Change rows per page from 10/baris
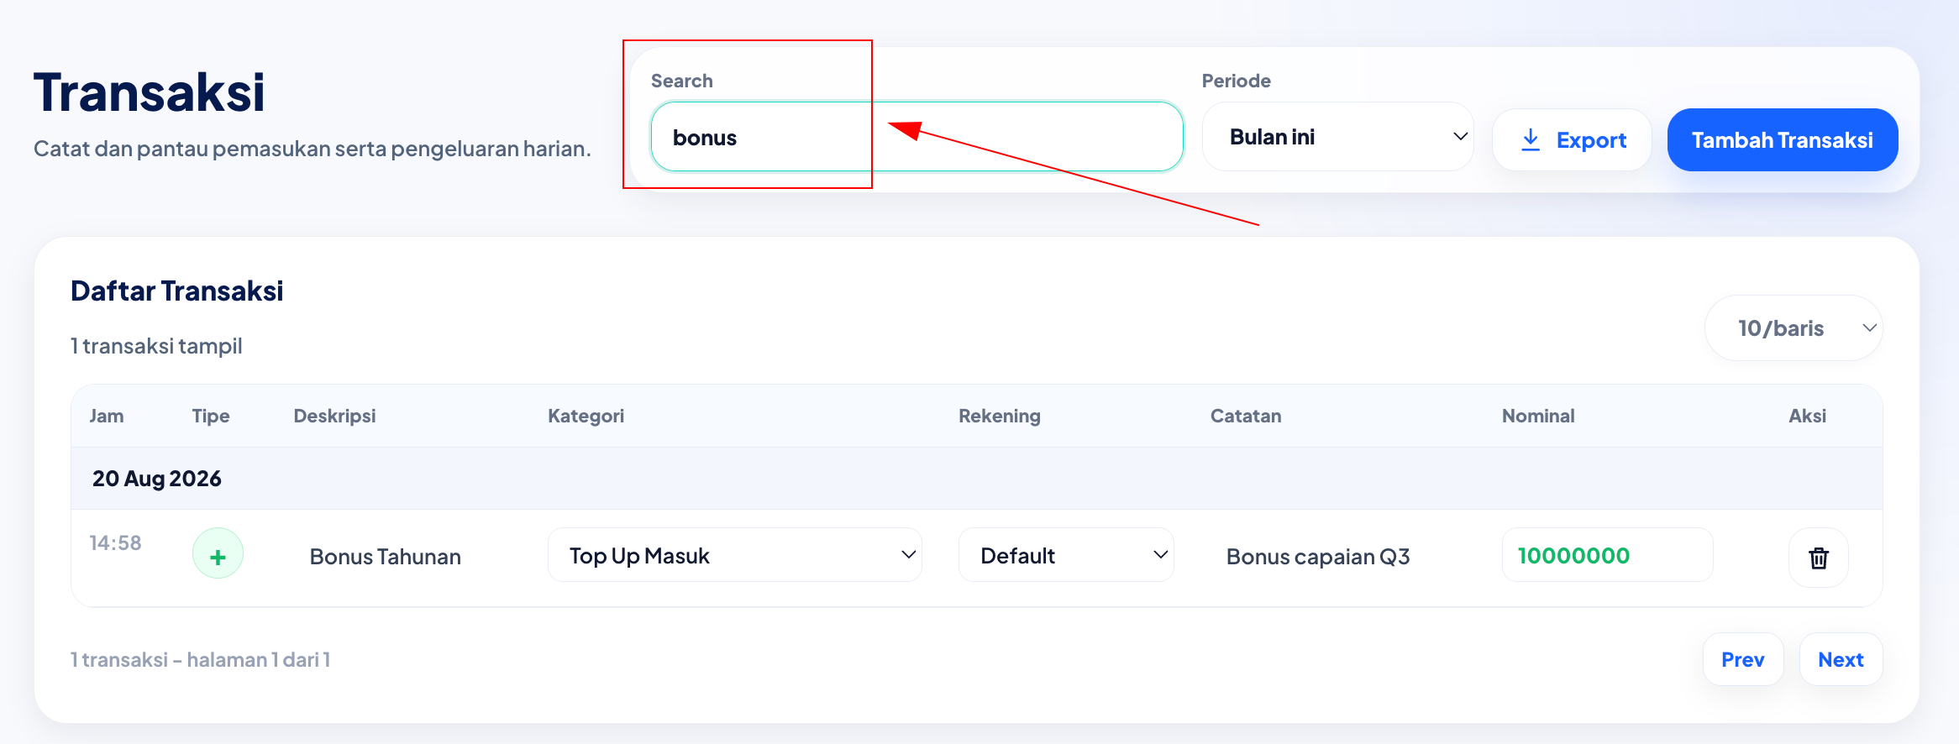This screenshot has height=744, width=1959. pyautogui.click(x=1794, y=328)
